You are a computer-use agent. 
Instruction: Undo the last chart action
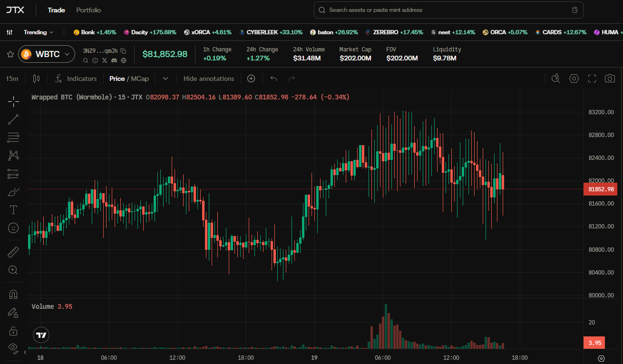273,79
